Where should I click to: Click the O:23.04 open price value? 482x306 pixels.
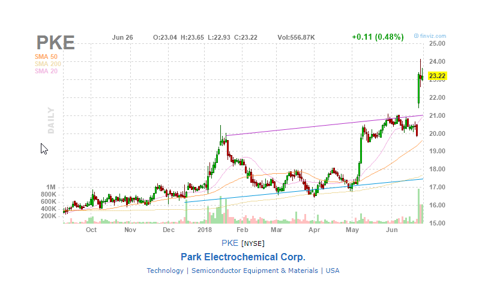pyautogui.click(x=165, y=37)
